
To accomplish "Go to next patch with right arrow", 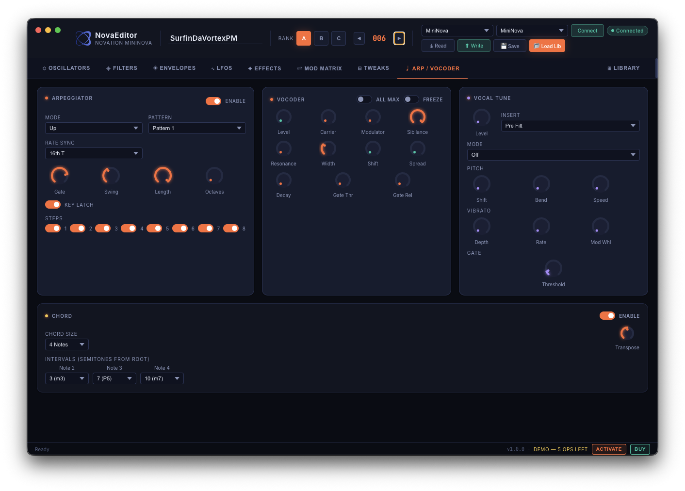I will [x=399, y=38].
